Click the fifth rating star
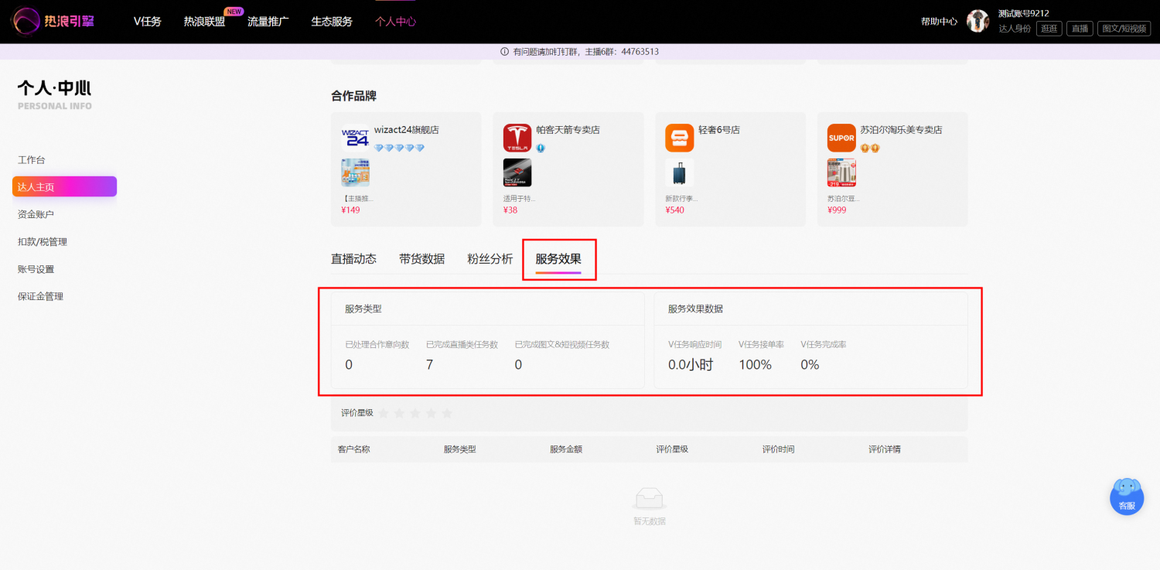1160x570 pixels. pos(446,414)
